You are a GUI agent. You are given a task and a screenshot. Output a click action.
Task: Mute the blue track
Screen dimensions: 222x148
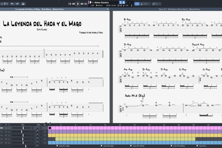click(6, 143)
